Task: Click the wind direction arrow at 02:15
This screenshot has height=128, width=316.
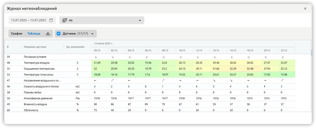Action: coord(112,80)
